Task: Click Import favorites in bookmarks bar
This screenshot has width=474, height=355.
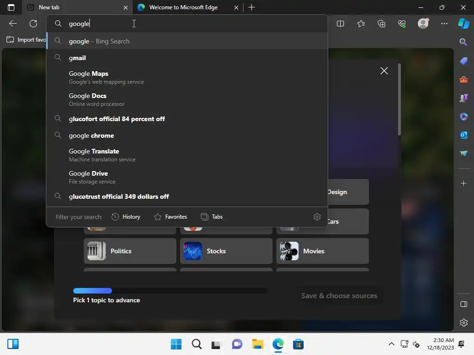Action: tap(26, 40)
